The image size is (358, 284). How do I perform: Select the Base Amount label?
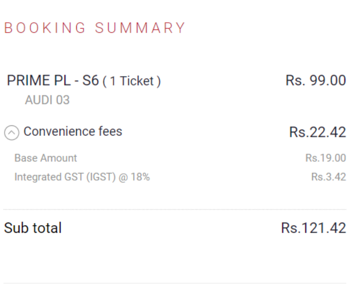tap(45, 158)
